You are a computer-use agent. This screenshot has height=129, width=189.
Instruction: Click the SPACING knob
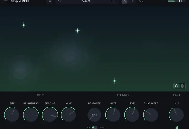click(x=50, y=114)
